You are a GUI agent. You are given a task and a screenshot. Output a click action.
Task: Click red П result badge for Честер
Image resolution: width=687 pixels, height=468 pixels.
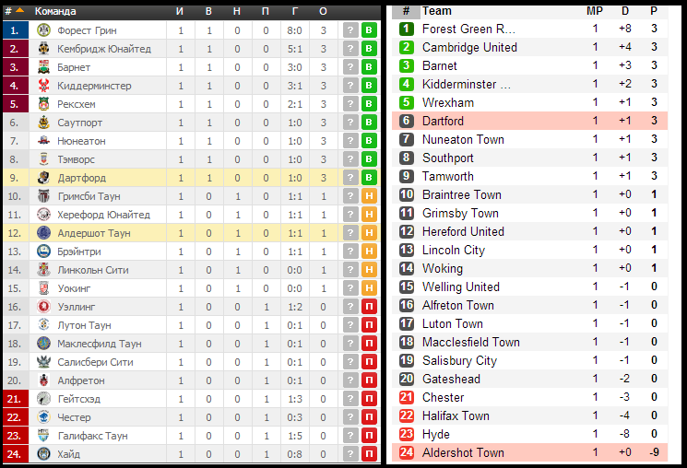coord(369,416)
